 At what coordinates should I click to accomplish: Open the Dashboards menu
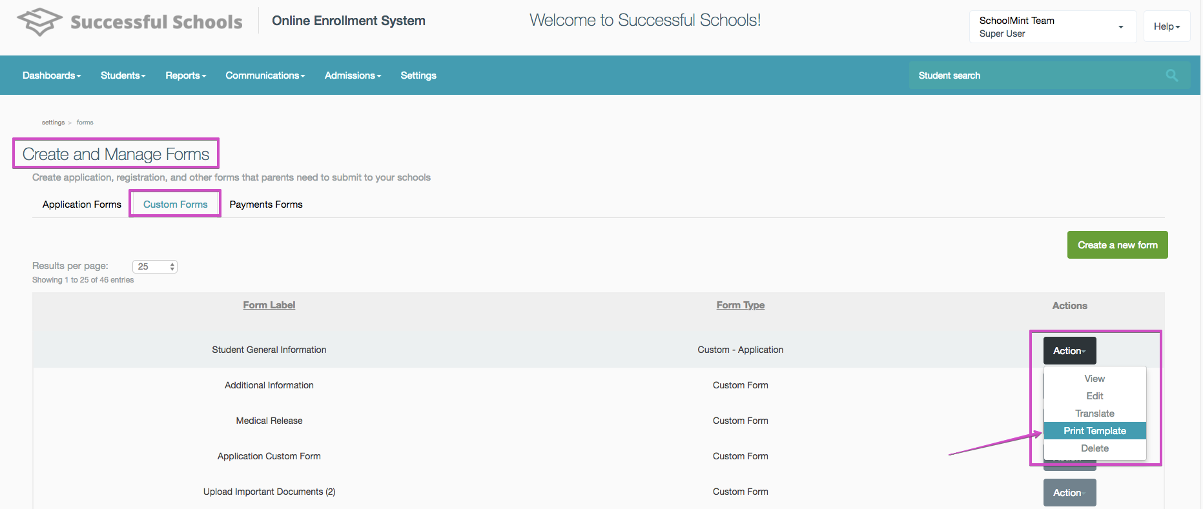52,75
